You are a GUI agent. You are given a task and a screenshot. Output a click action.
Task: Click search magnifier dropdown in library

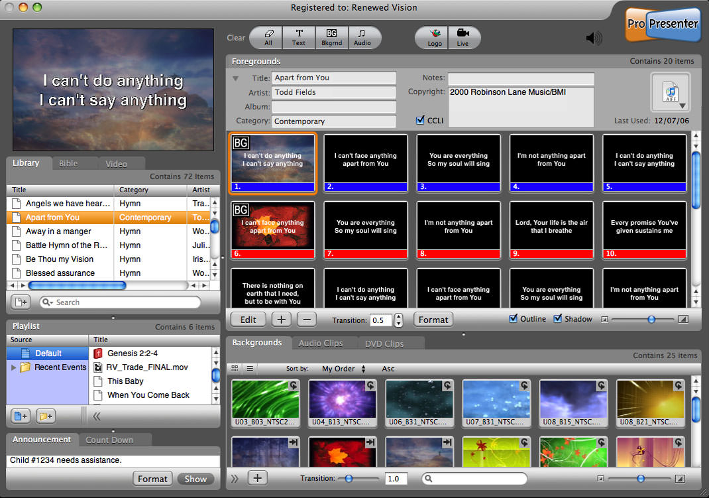tap(48, 302)
